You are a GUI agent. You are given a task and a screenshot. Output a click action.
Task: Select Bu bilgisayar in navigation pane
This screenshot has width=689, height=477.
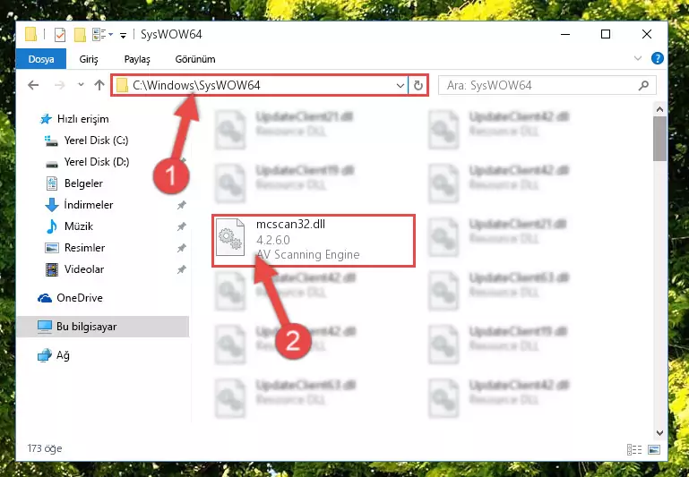pyautogui.click(x=103, y=327)
